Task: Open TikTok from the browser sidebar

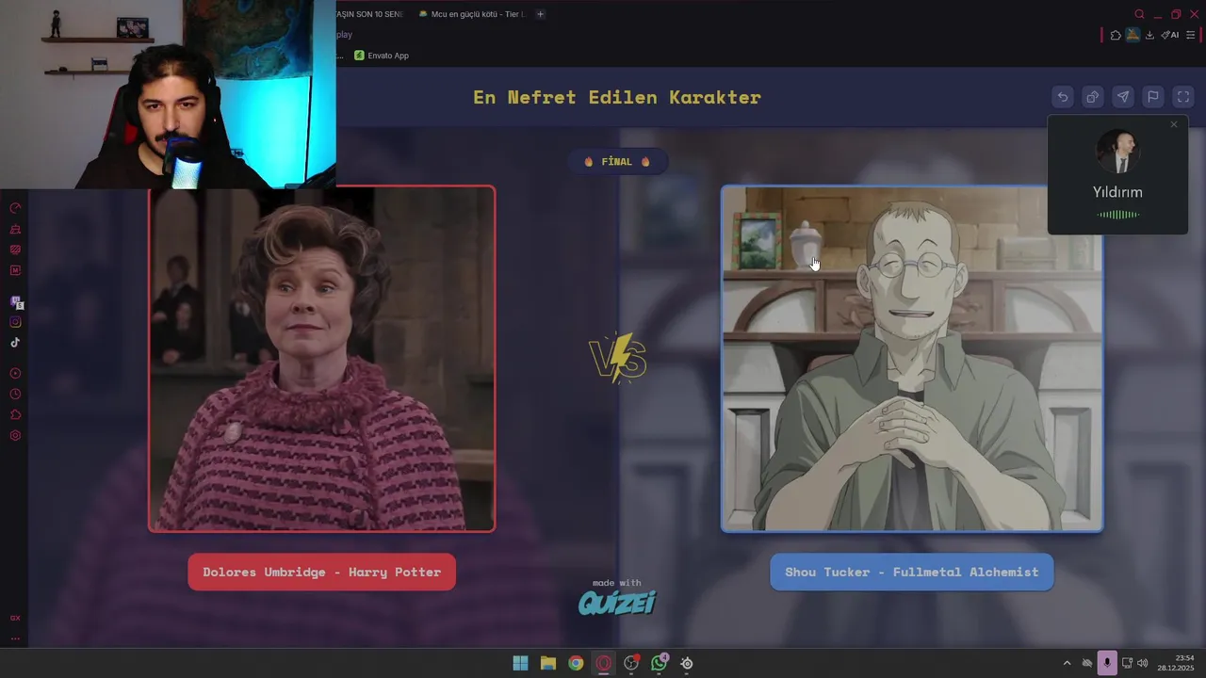Action: (x=15, y=343)
